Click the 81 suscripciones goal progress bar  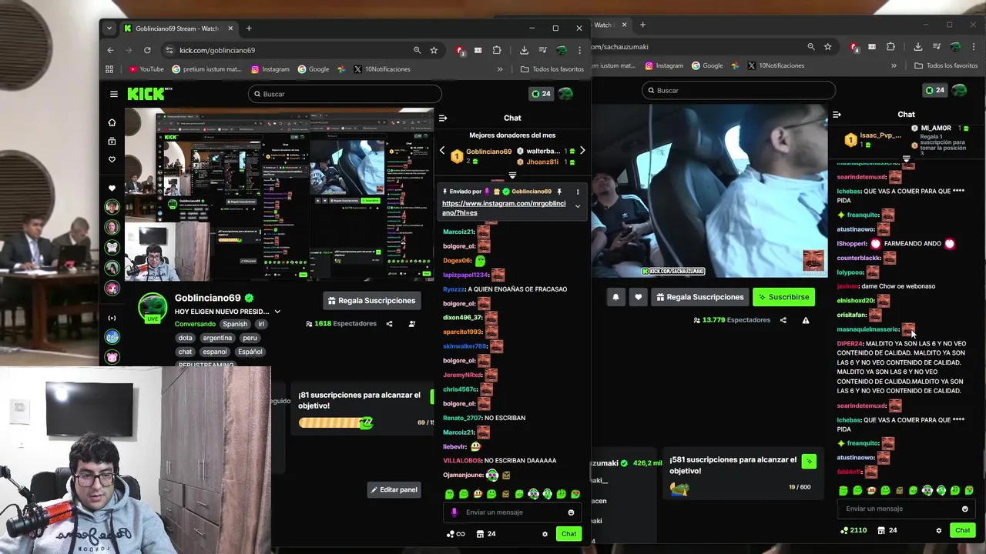pos(335,422)
